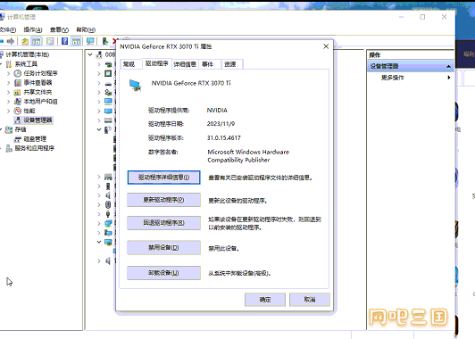
Task: Click the 驱动程序详细信息(I) button
Action: 163,178
